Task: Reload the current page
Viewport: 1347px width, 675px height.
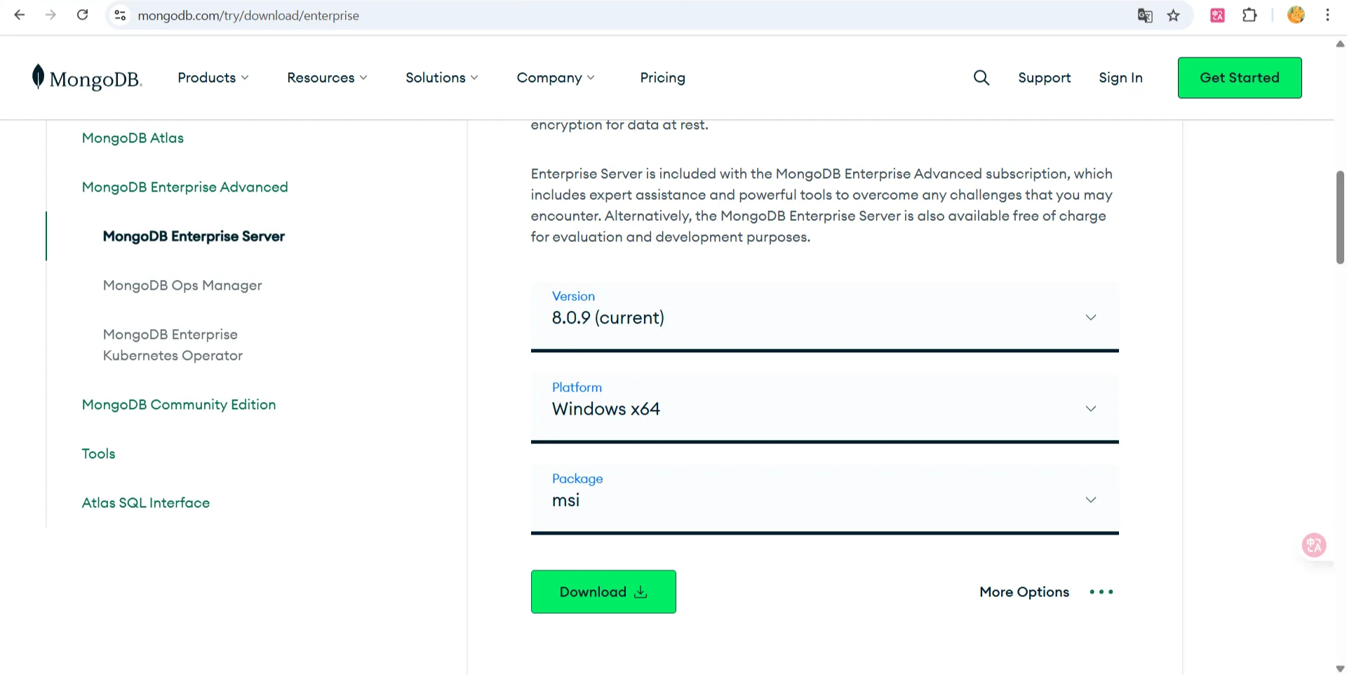Action: tap(82, 15)
